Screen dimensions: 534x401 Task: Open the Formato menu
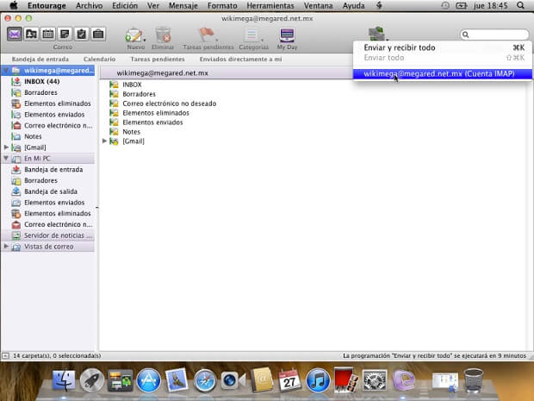click(x=222, y=6)
